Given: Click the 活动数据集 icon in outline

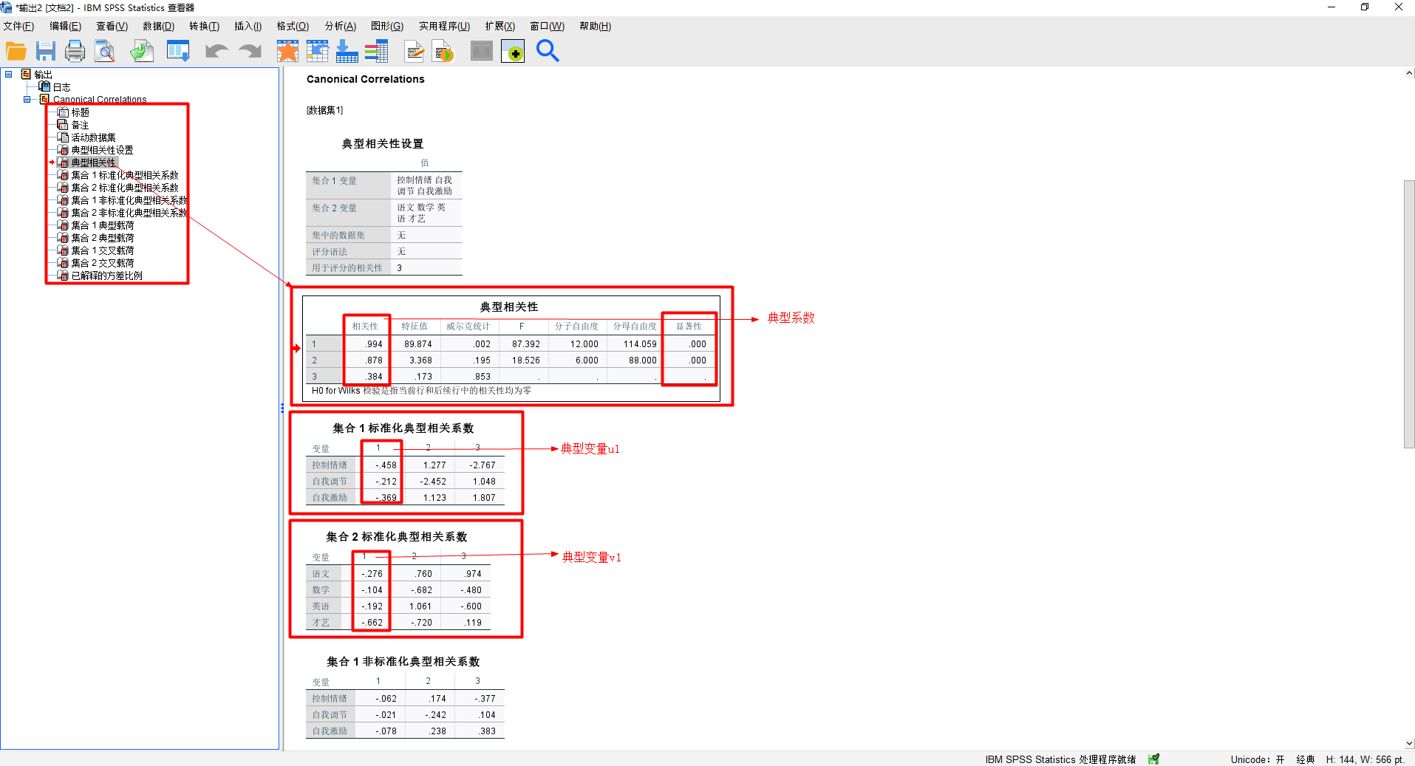Looking at the screenshot, I should point(63,137).
